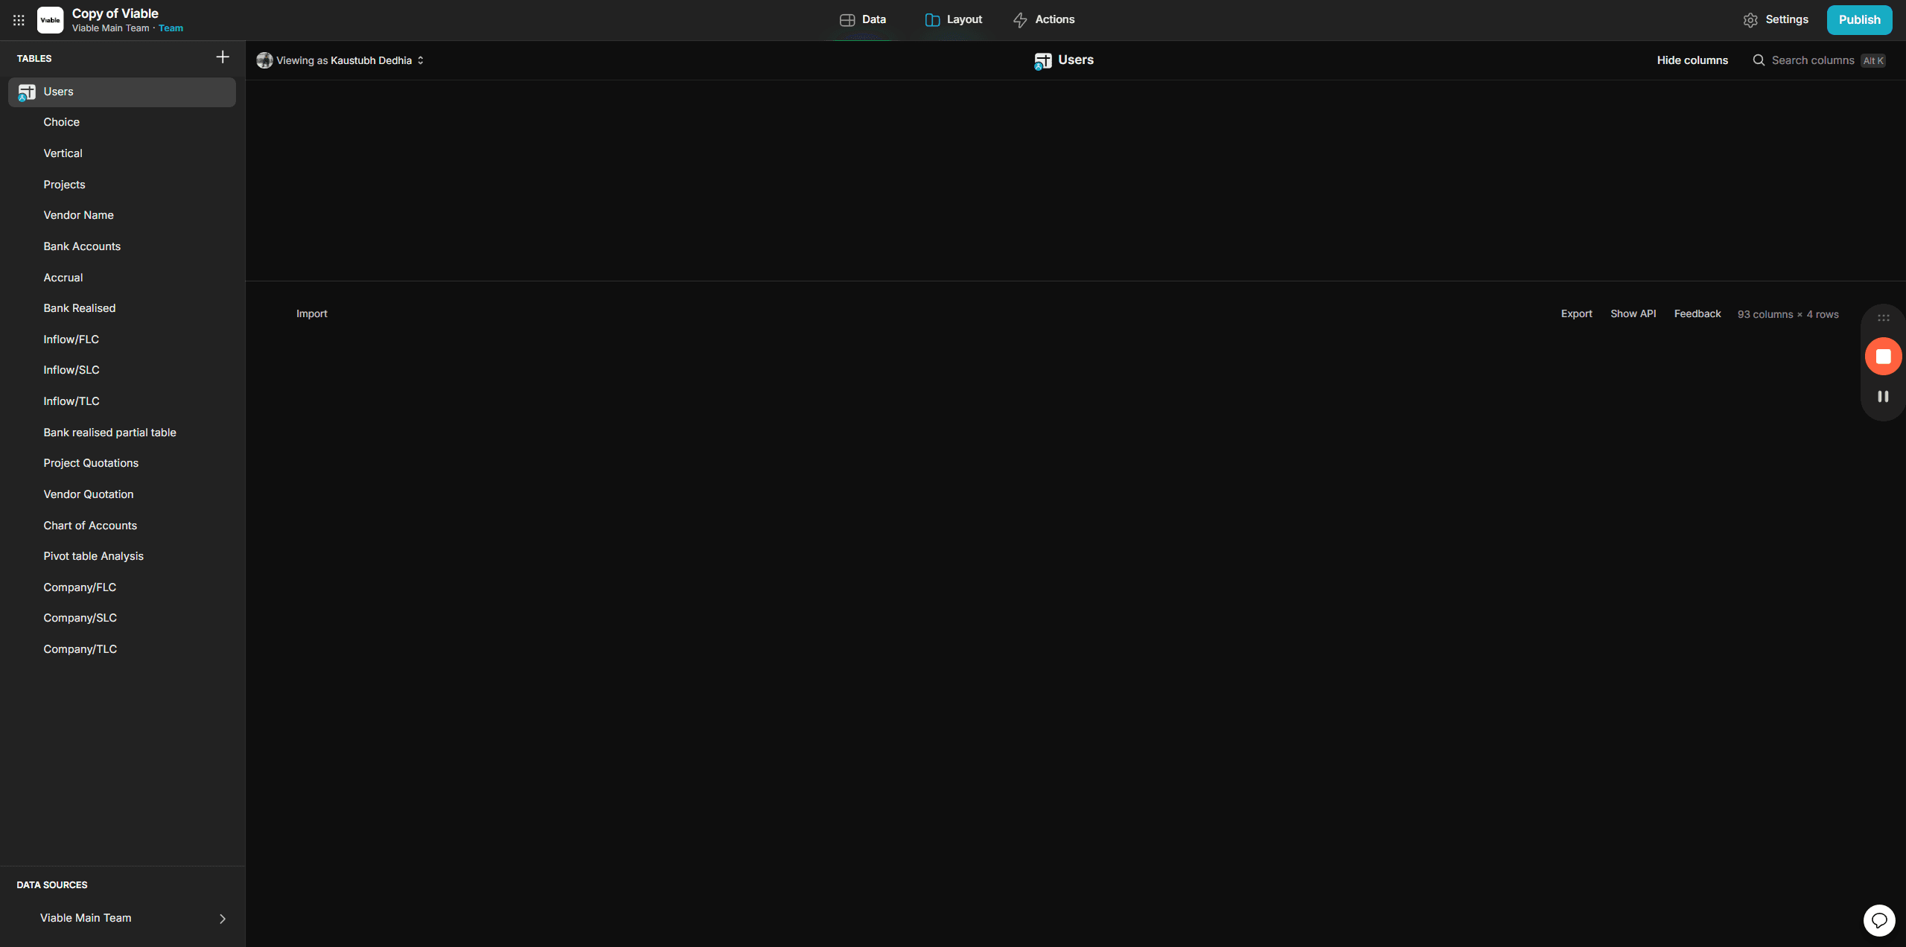Click the Viable app logo icon
This screenshot has width=1906, height=947.
coord(50,20)
